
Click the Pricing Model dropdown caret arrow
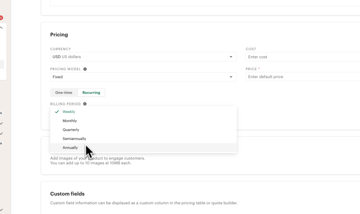tap(231, 77)
